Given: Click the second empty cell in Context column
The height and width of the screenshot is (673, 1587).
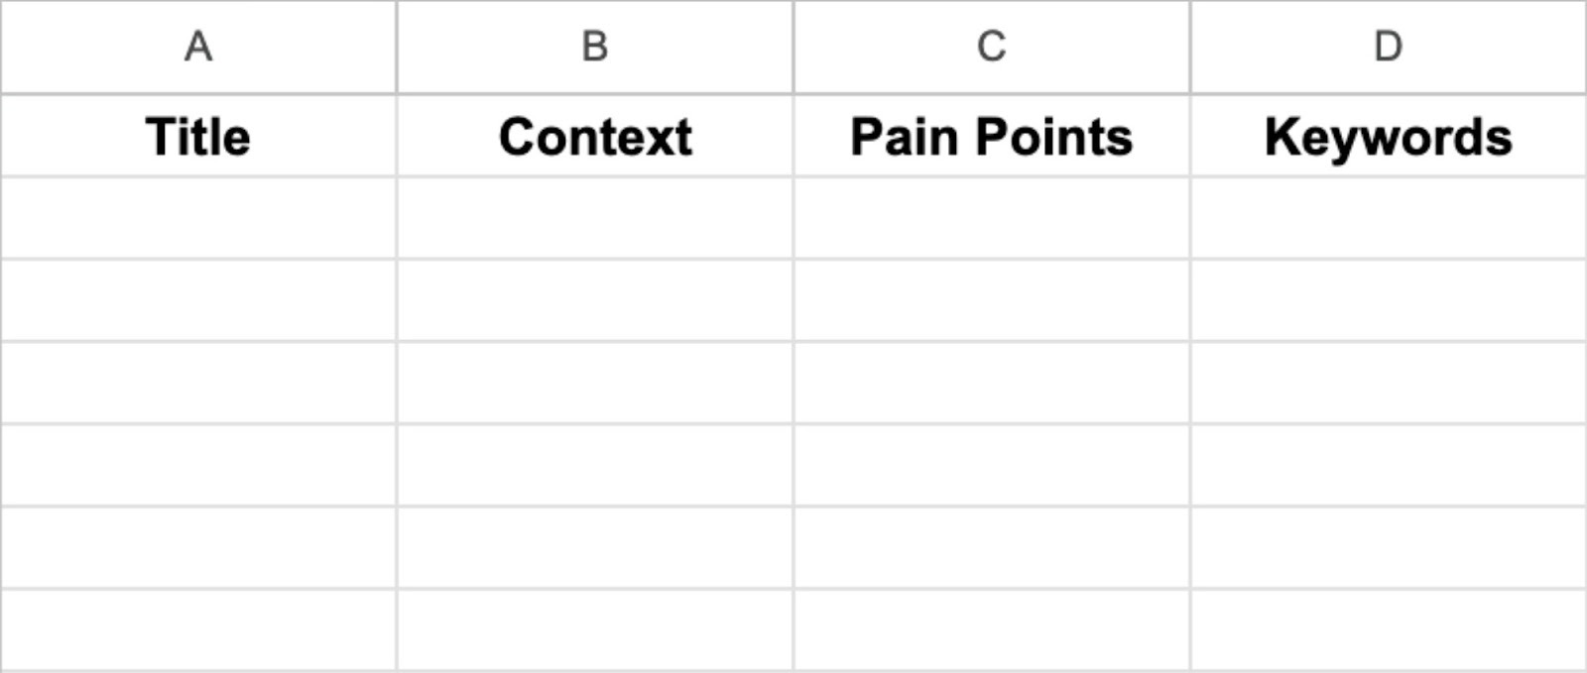Looking at the screenshot, I should [593, 300].
